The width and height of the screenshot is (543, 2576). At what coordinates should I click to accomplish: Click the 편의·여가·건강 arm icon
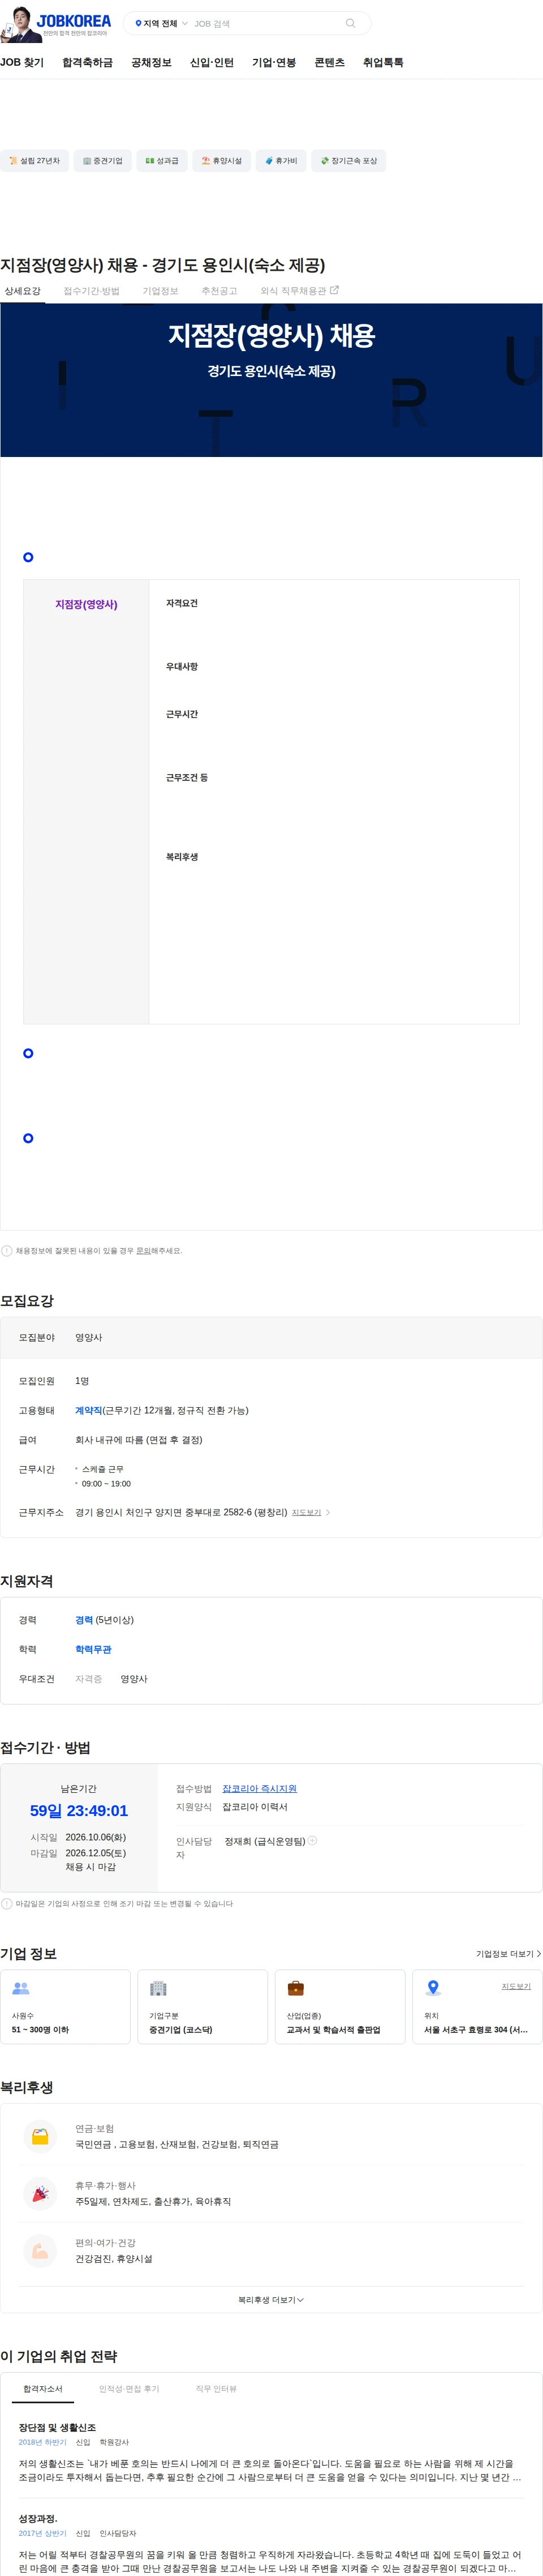(x=40, y=2251)
